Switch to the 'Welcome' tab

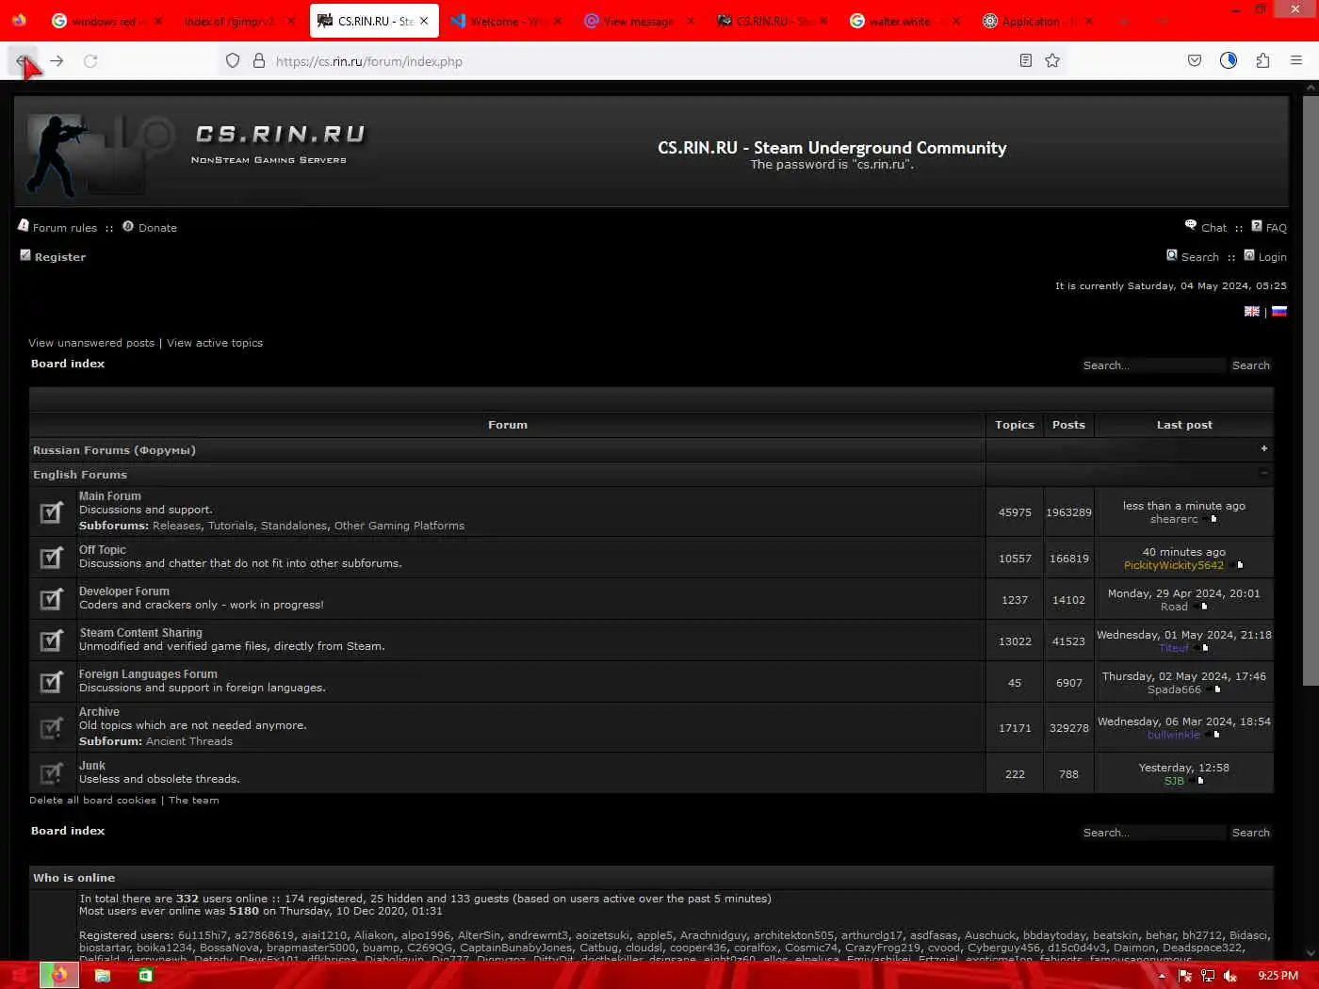pyautogui.click(x=505, y=21)
